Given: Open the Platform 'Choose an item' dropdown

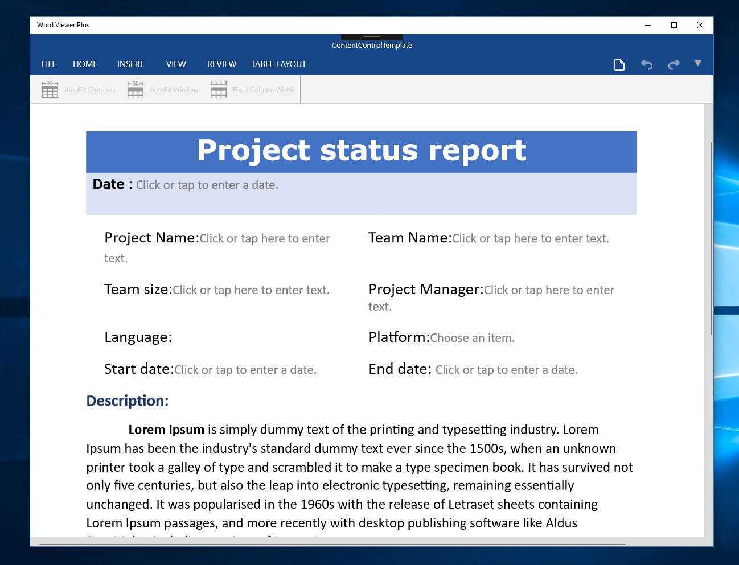Looking at the screenshot, I should point(473,338).
